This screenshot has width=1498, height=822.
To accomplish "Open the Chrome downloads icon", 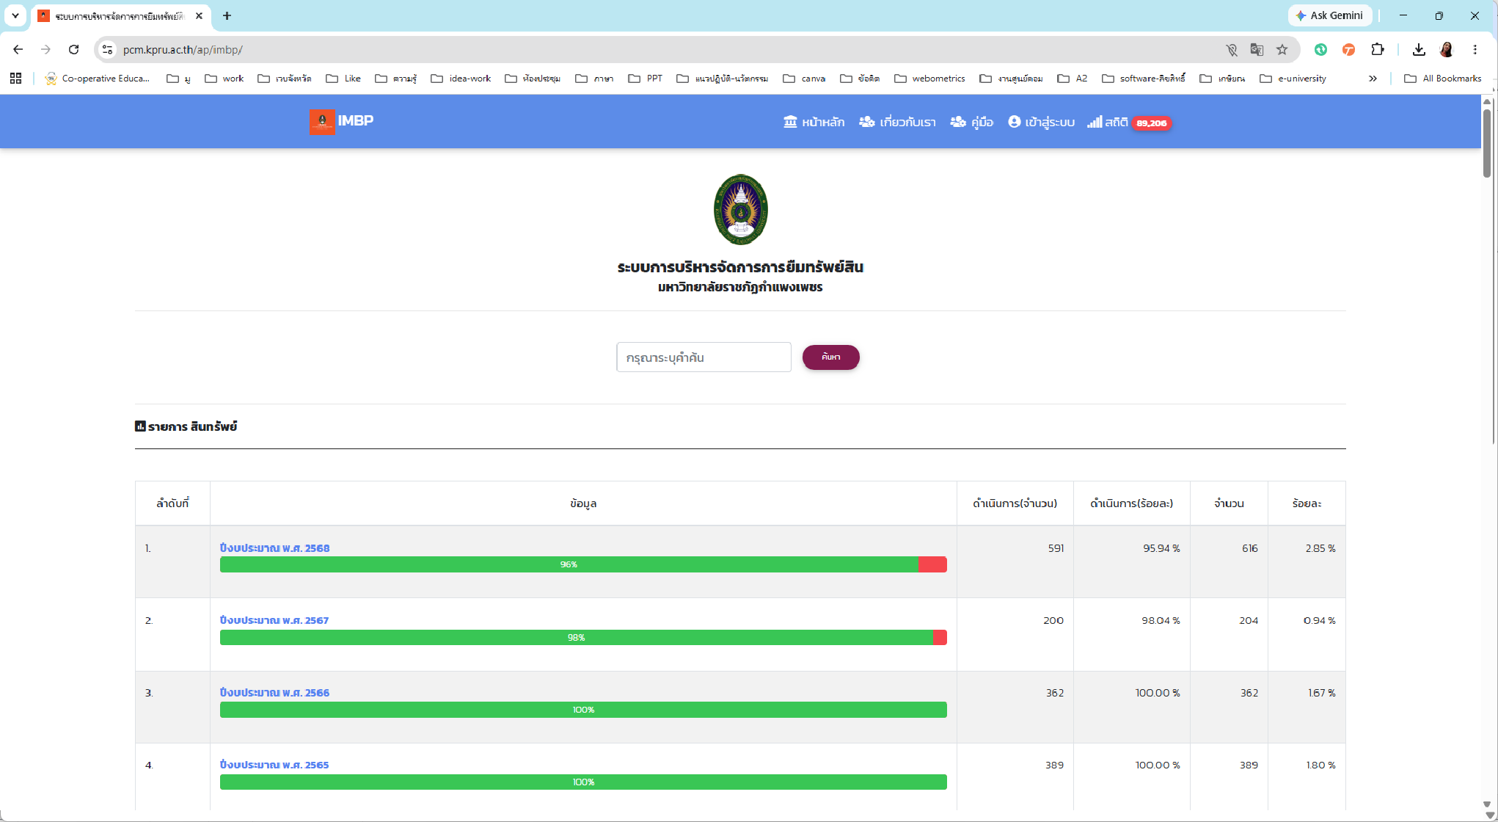I will 1419,50.
